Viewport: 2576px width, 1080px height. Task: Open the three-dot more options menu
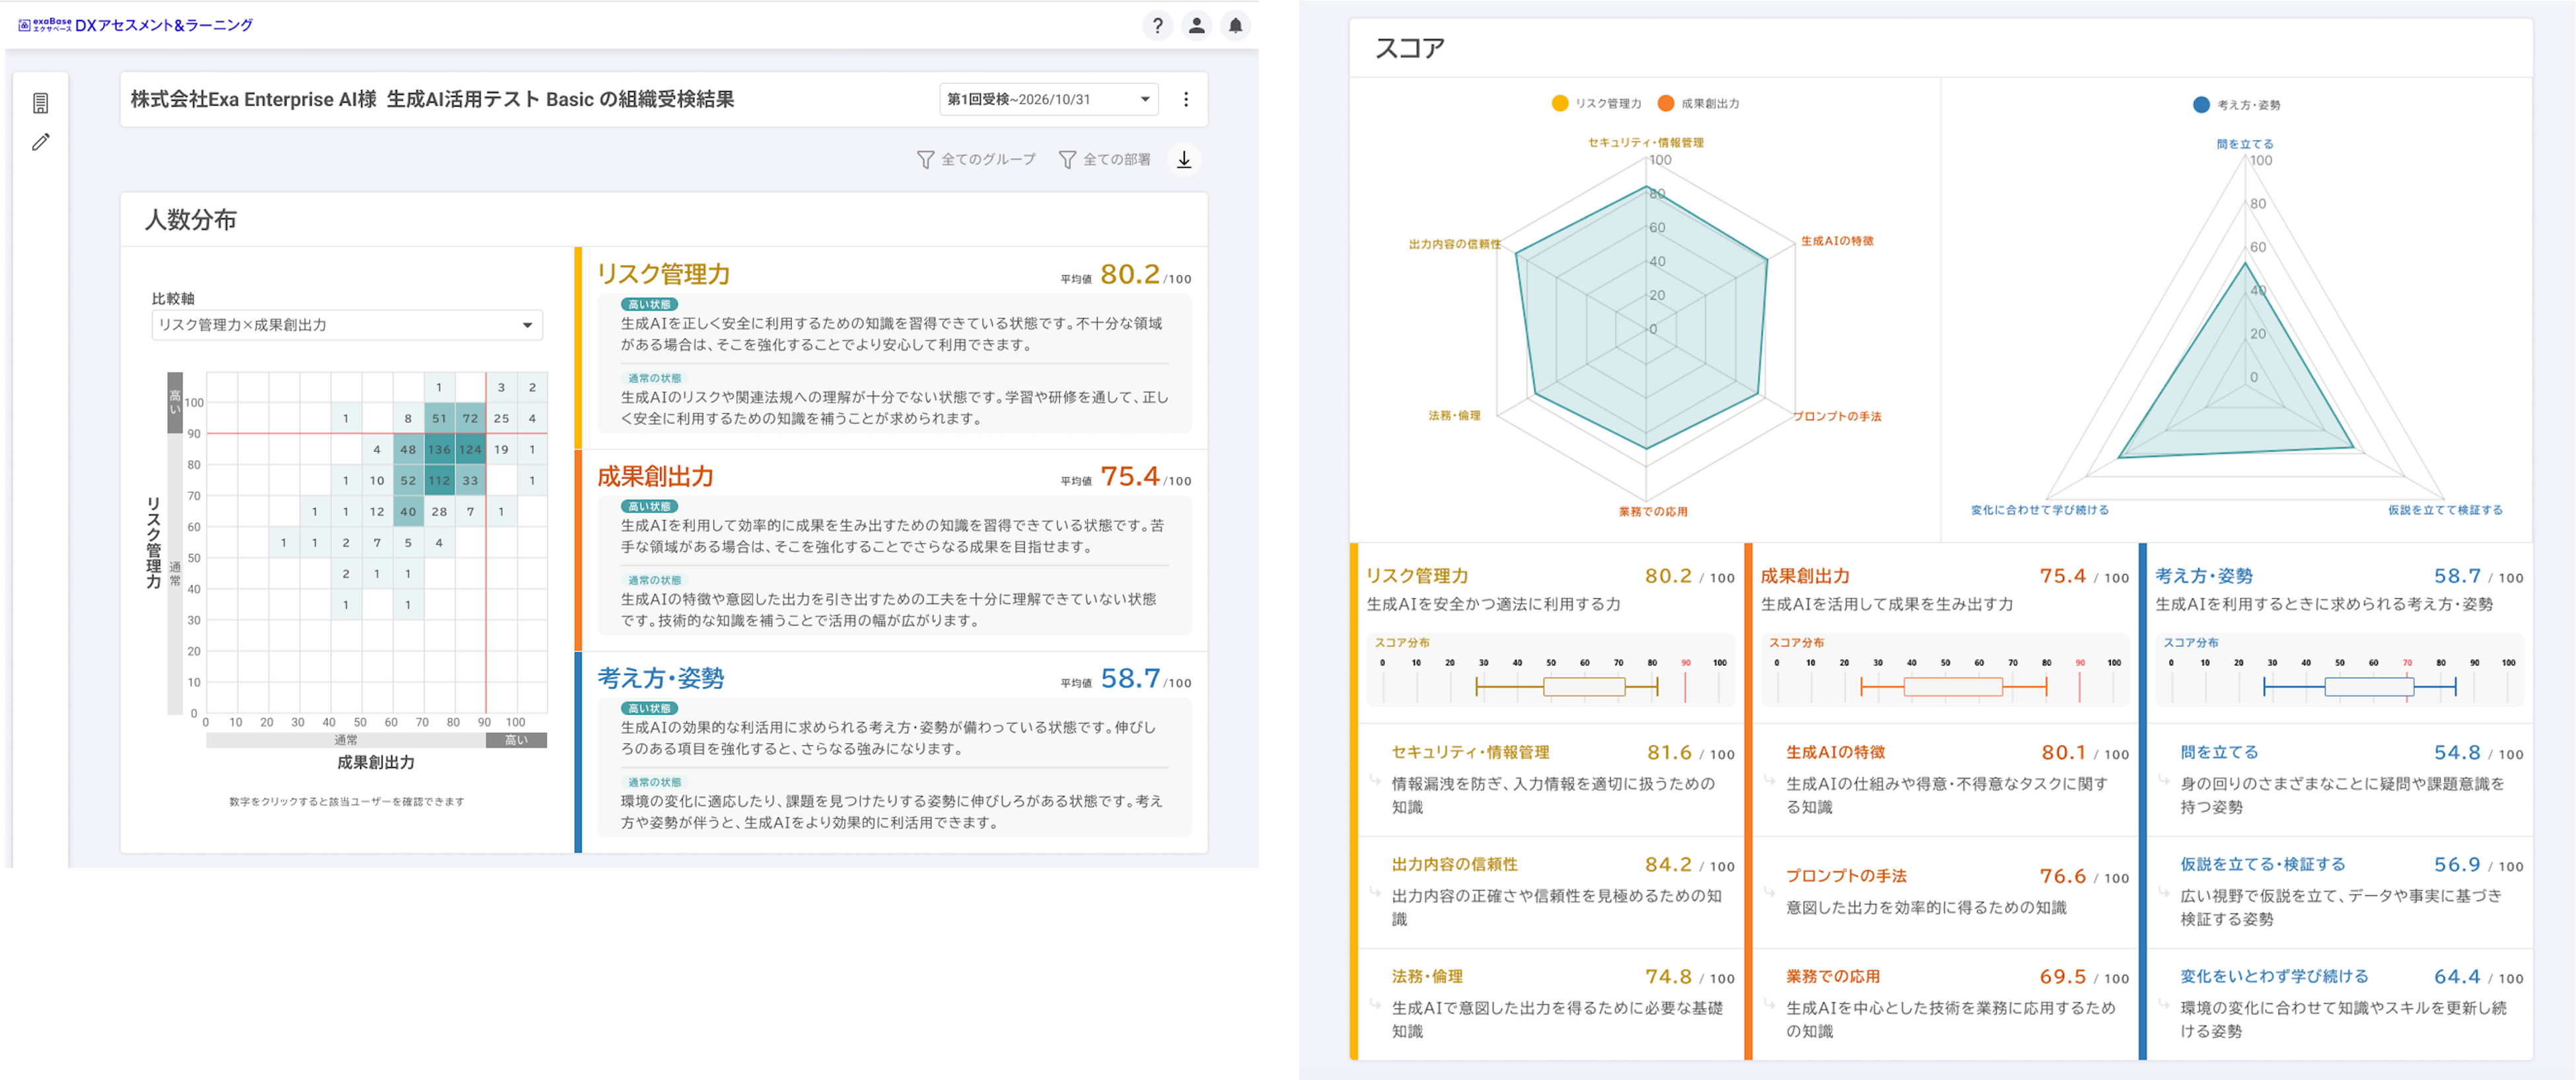[x=1186, y=99]
